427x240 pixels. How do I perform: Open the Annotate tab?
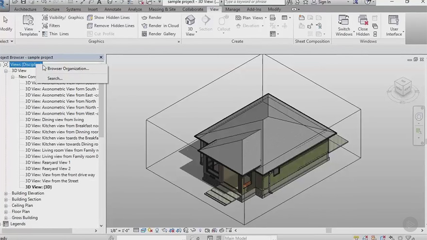pos(113,9)
